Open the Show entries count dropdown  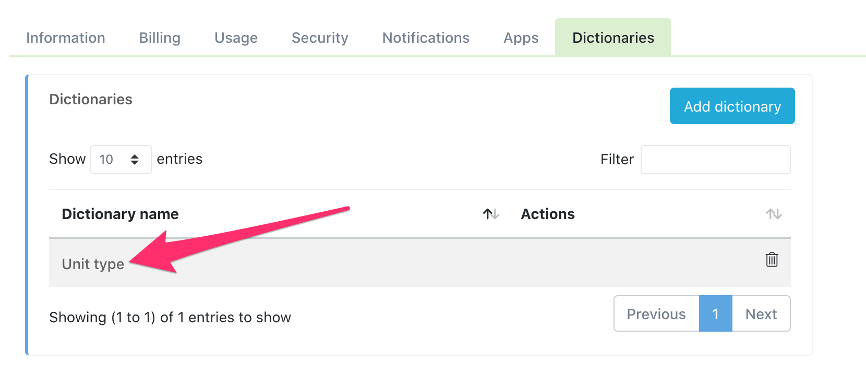click(x=121, y=160)
